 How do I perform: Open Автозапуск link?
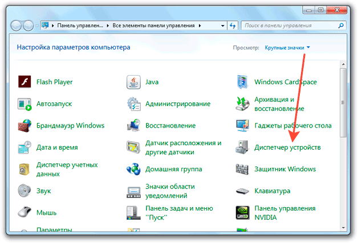pyautogui.click(x=54, y=104)
